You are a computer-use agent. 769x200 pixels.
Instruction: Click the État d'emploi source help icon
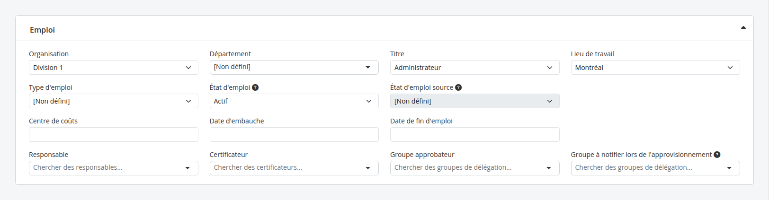[458, 87]
